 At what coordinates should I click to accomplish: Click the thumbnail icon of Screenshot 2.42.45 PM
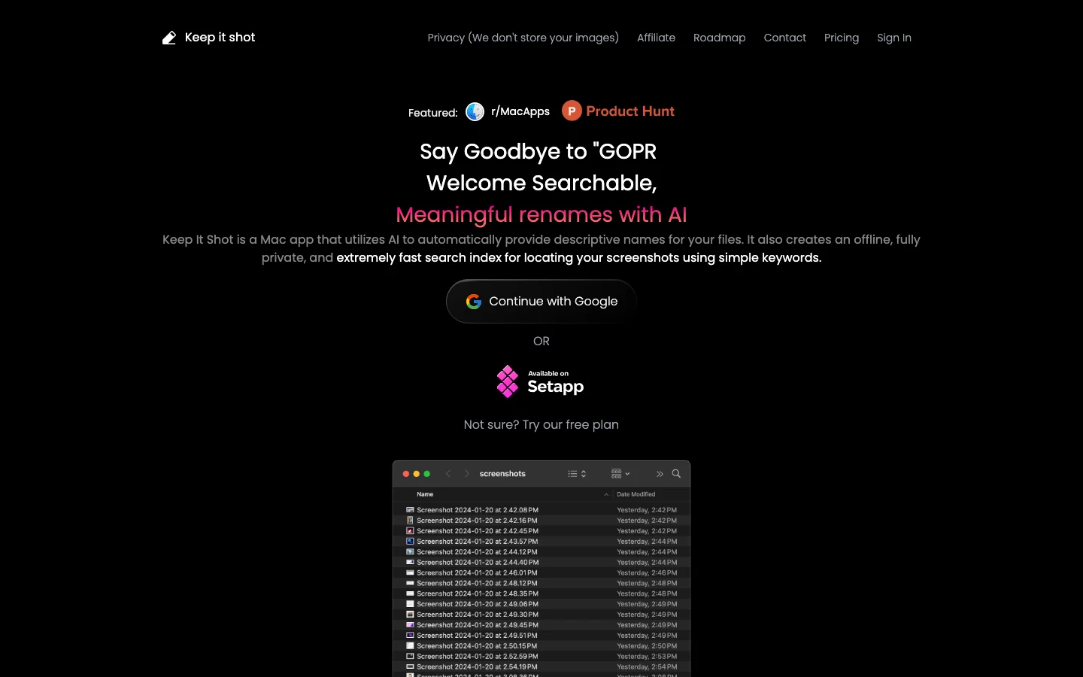[410, 531]
